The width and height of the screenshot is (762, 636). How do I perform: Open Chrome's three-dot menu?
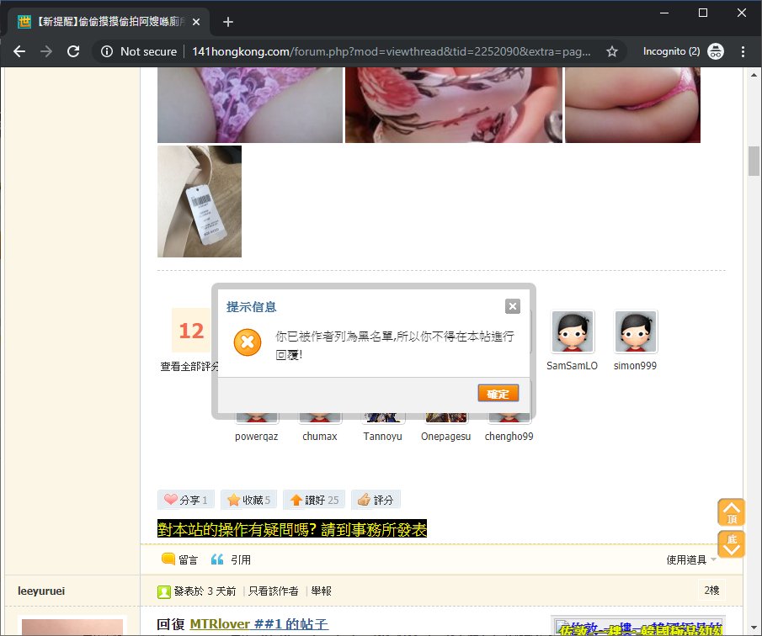pyautogui.click(x=742, y=51)
